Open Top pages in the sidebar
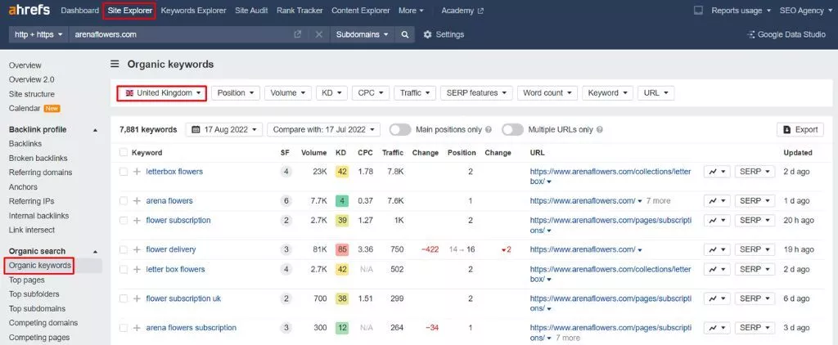The height and width of the screenshot is (345, 838). point(27,280)
